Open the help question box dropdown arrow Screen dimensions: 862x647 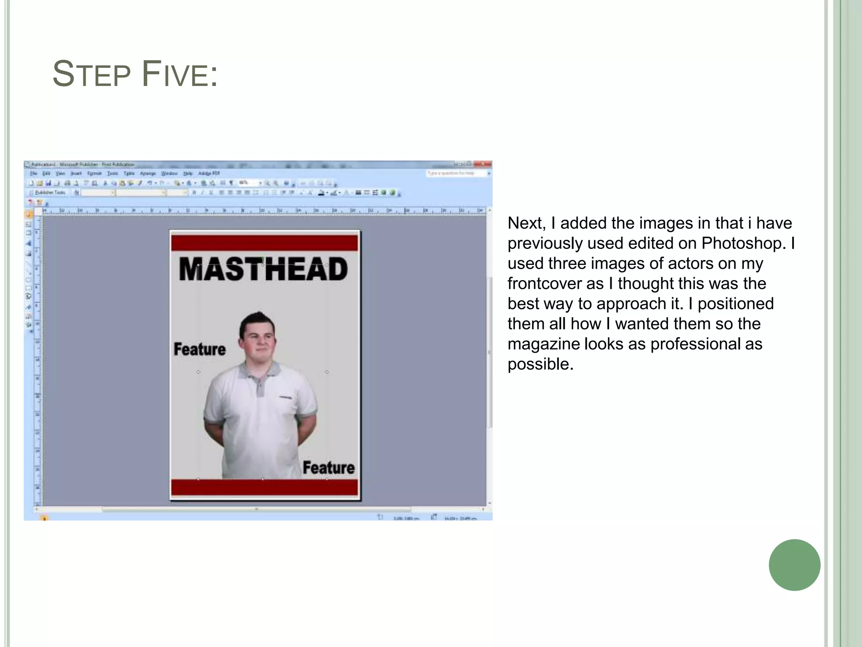489,173
